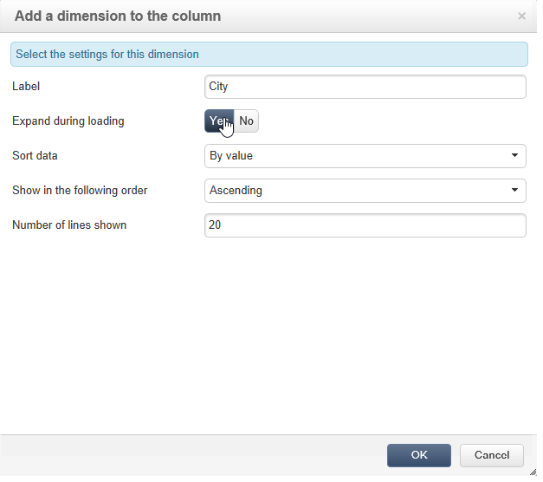The image size is (543, 482).
Task: Focus the Number of lines shown field
Action: 365,225
